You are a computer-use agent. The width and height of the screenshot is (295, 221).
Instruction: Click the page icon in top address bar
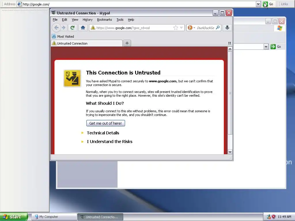[x=20, y=4]
